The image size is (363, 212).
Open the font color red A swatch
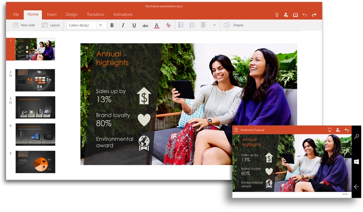pos(156,25)
